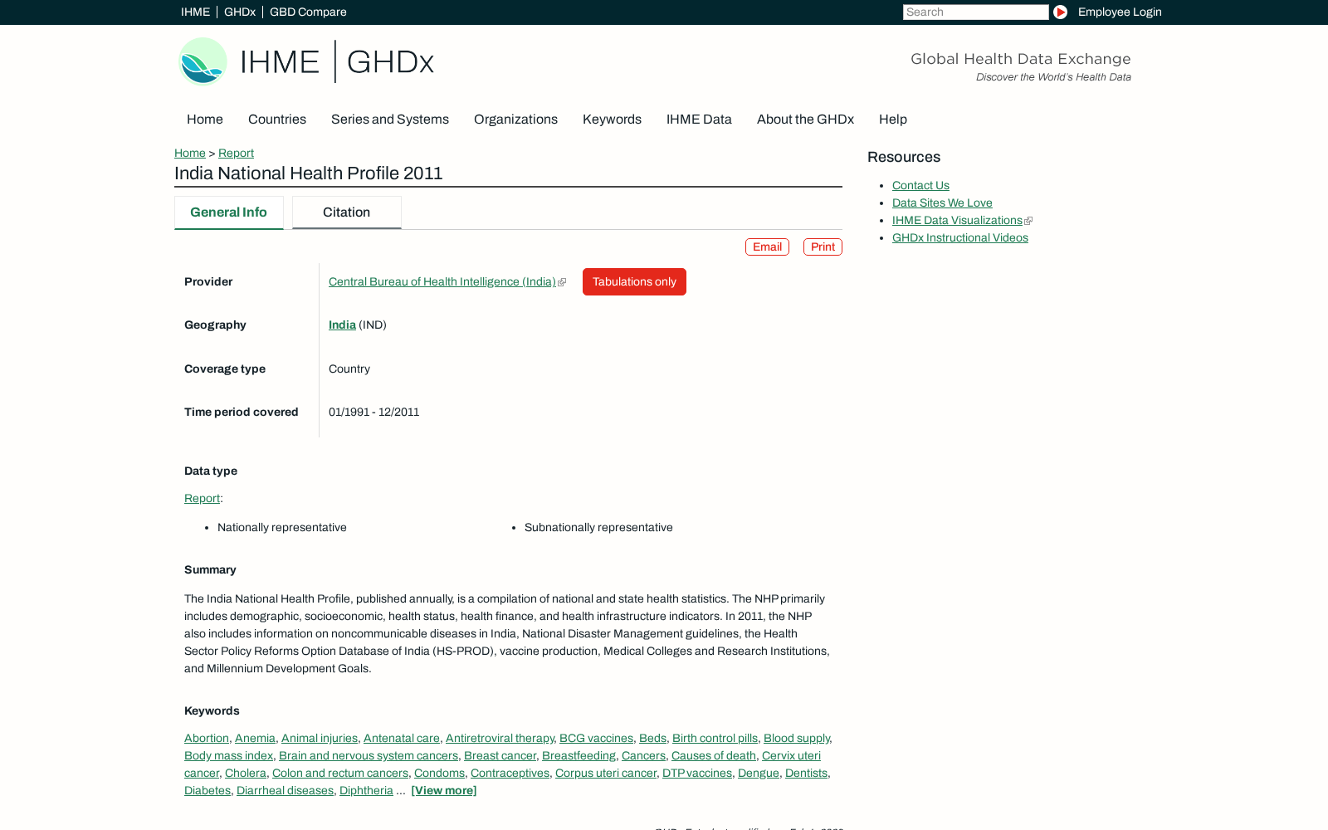
Task: Open the India geography link
Action: (342, 325)
